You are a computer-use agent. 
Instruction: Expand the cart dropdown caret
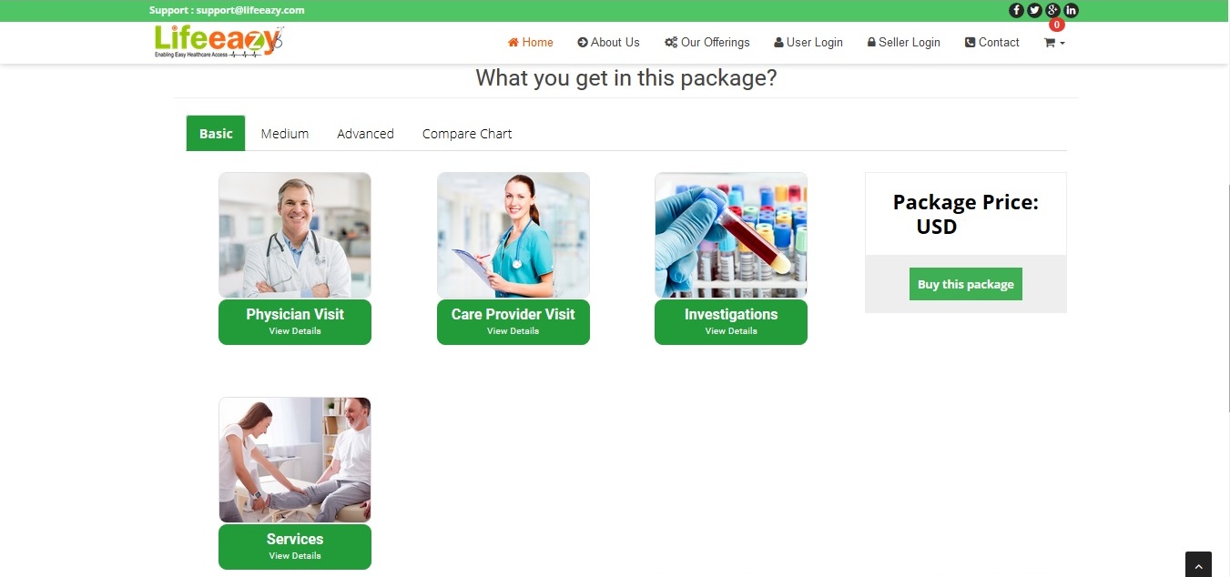click(x=1062, y=44)
